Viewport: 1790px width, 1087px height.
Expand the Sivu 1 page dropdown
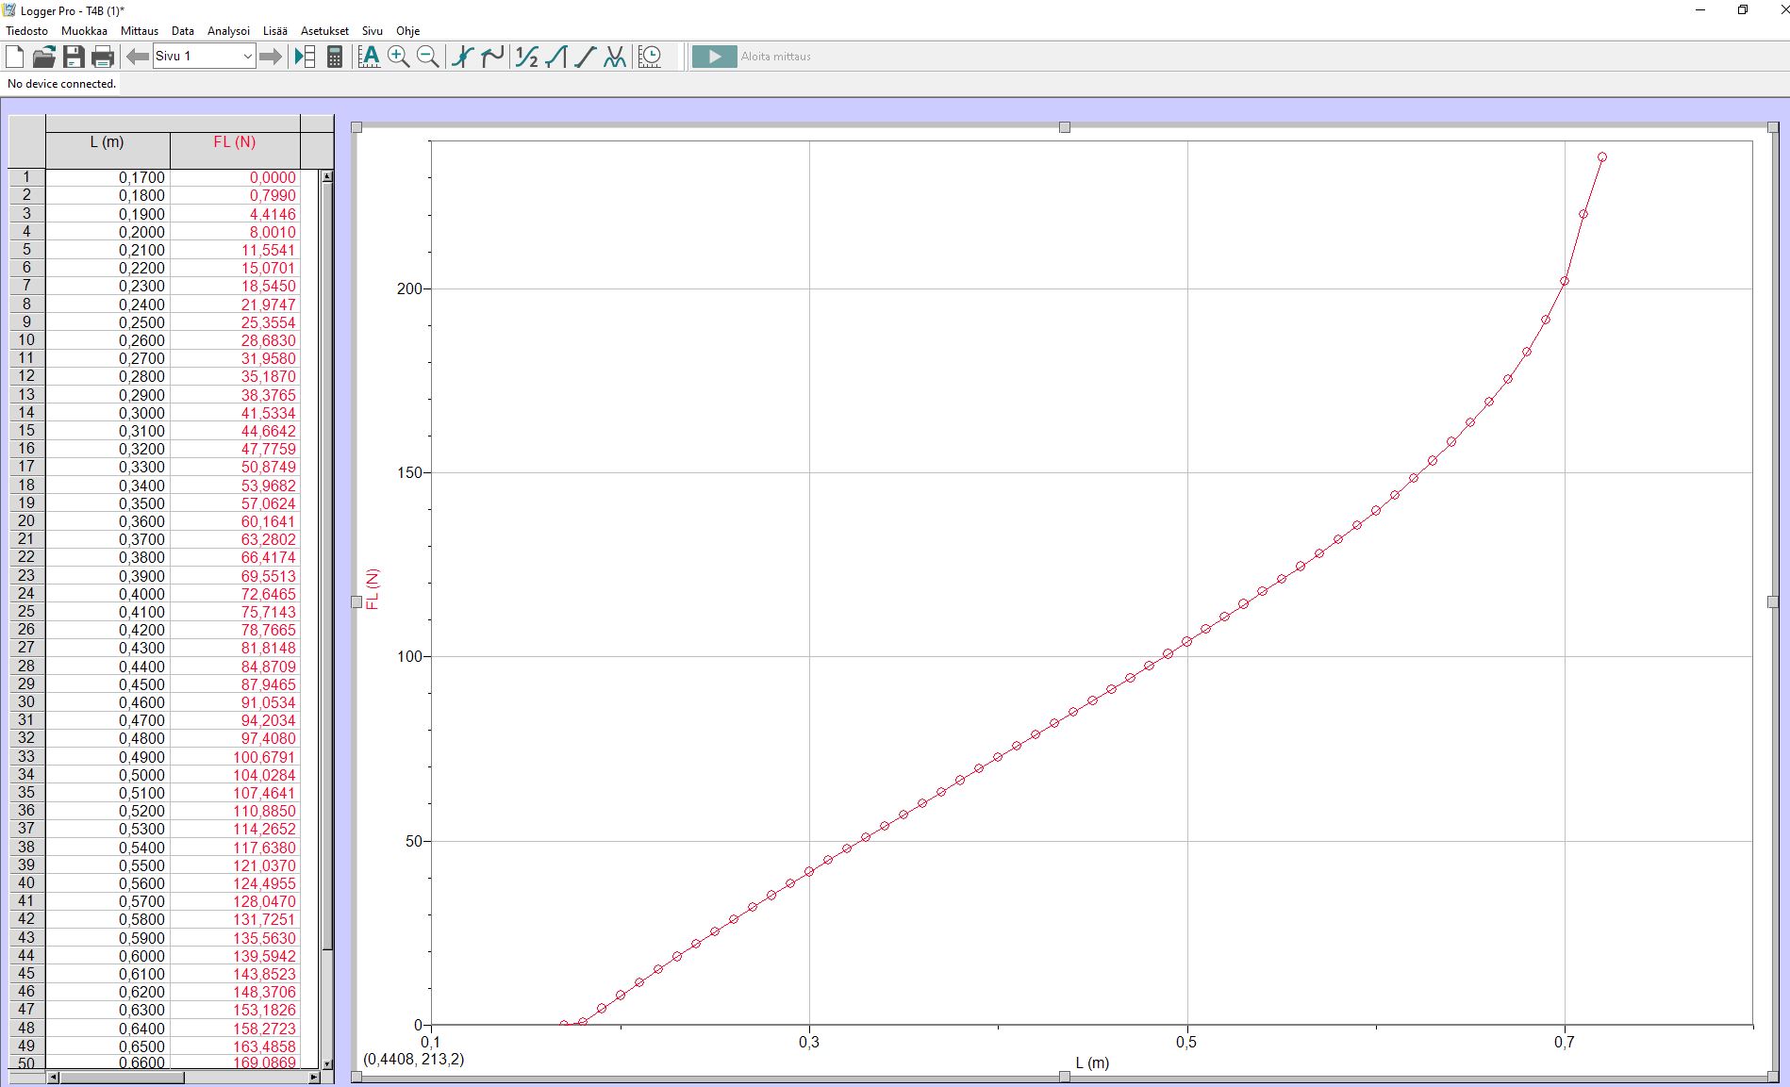tap(247, 57)
